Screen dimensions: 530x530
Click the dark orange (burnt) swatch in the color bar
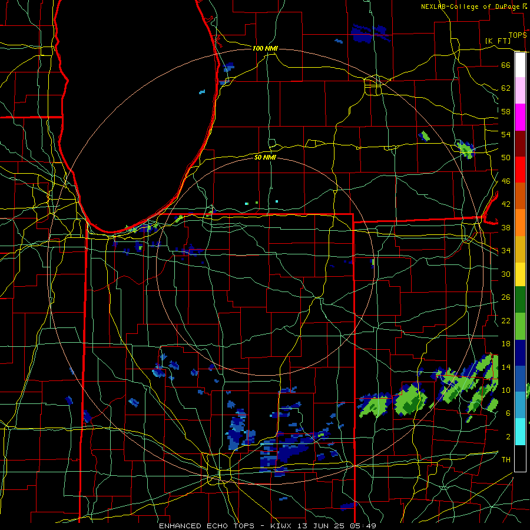click(520, 196)
